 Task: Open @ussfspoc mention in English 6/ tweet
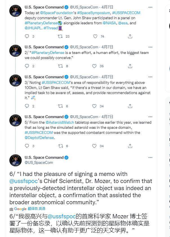[23, 181]
